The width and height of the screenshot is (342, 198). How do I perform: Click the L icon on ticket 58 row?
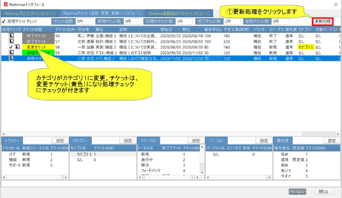(x=17, y=47)
